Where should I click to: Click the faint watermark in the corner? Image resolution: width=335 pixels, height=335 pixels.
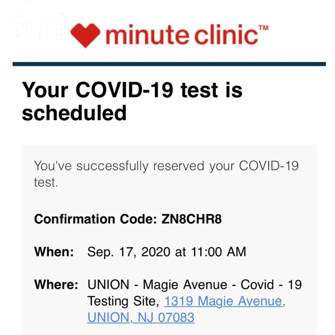(38, 26)
